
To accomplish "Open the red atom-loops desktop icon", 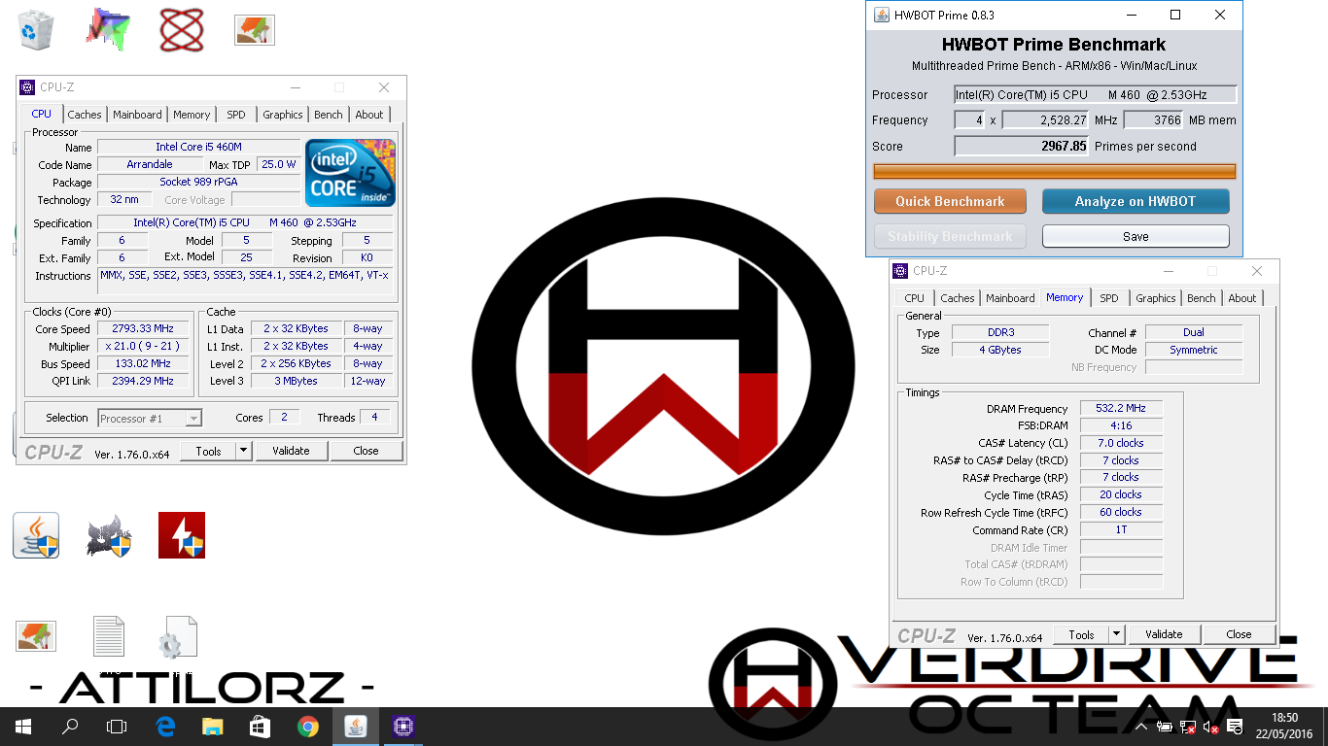I will (x=182, y=30).
